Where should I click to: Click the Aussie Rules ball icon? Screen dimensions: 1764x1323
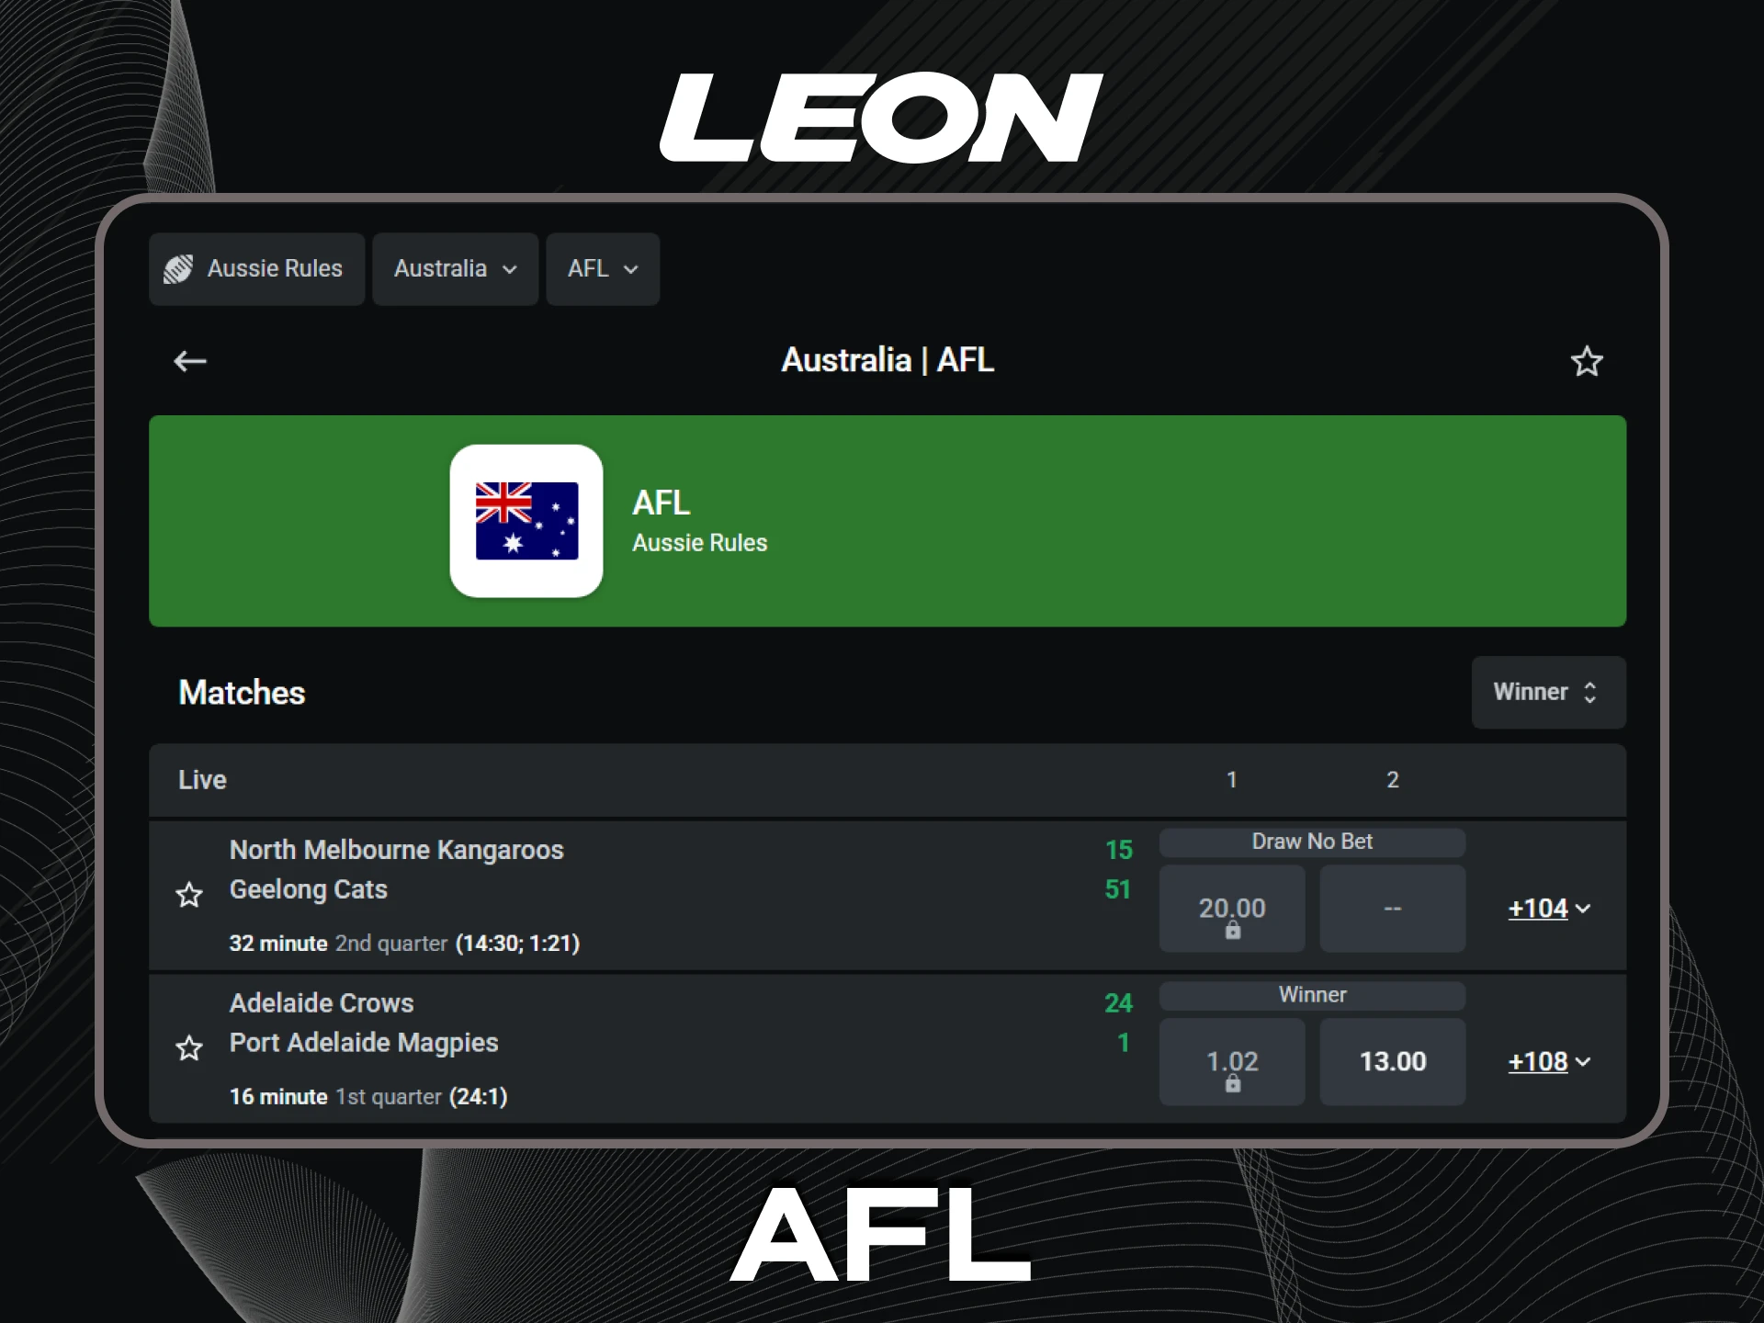point(178,269)
